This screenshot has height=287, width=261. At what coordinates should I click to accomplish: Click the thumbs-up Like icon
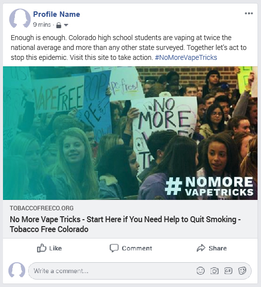coord(42,248)
